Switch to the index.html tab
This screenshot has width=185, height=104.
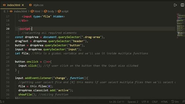[x=14, y=5]
